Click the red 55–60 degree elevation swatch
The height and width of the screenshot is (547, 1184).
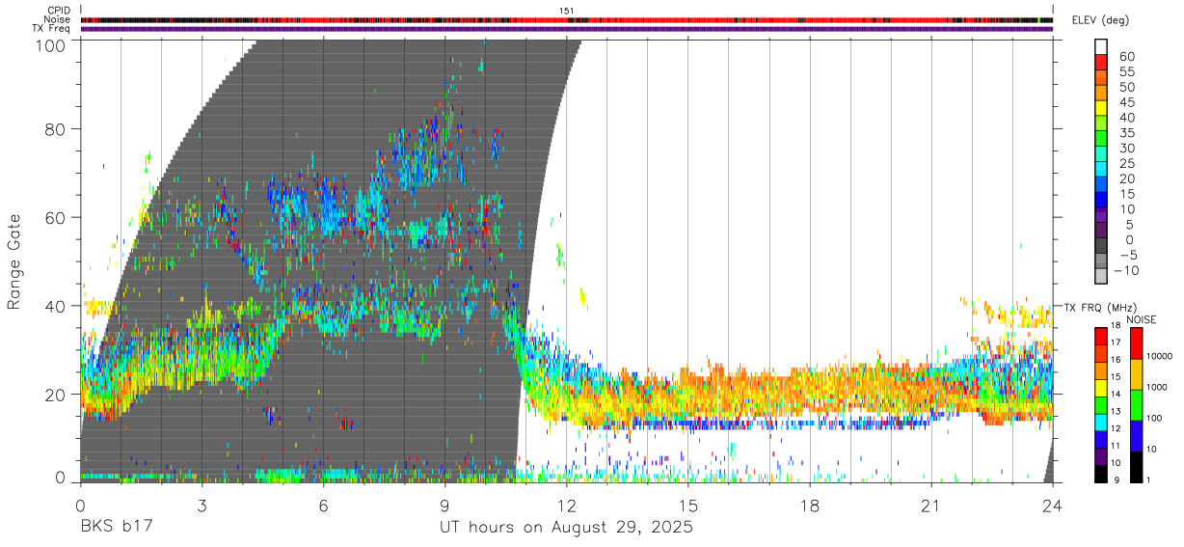pyautogui.click(x=1101, y=63)
